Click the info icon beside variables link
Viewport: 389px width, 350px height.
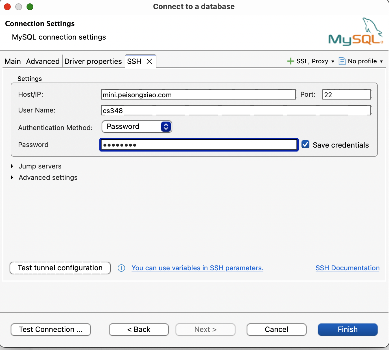(x=121, y=268)
